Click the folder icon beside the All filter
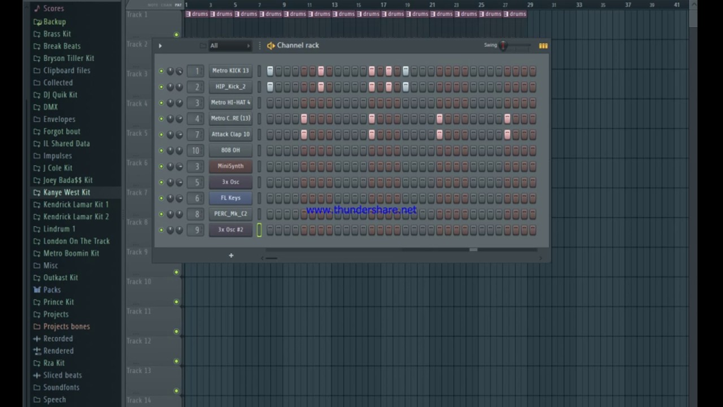Image resolution: width=723 pixels, height=407 pixels. point(203,46)
